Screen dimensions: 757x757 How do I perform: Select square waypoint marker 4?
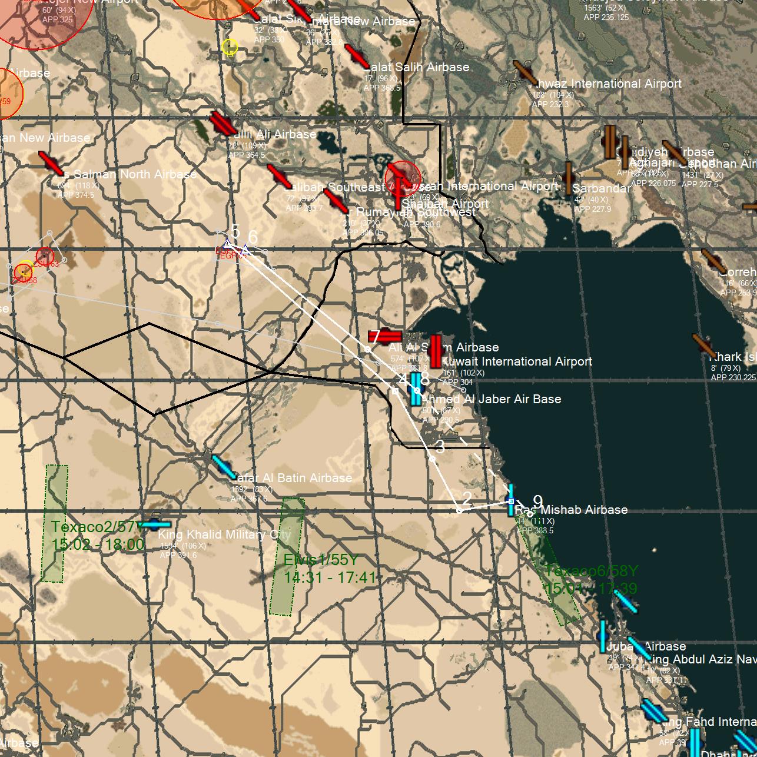pos(395,391)
